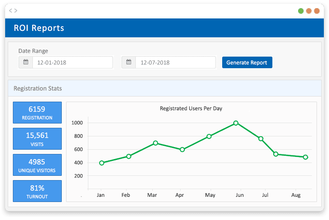Image resolution: width=329 pixels, height=220 pixels.
Task: Click the Jun peak data point
Action: 236,123
